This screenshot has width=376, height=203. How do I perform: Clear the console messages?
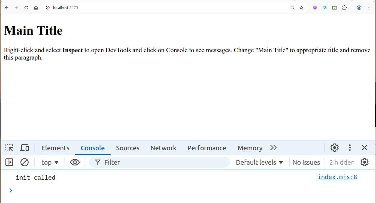[x=25, y=162]
